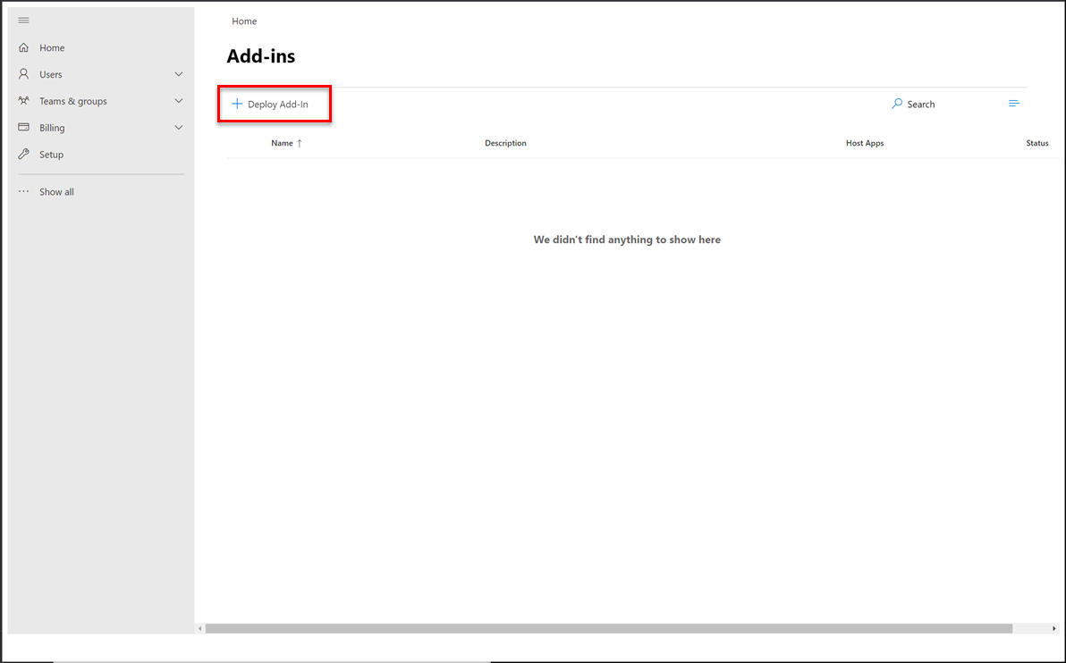Click the Teams & groups icon
1066x663 pixels.
click(x=24, y=101)
